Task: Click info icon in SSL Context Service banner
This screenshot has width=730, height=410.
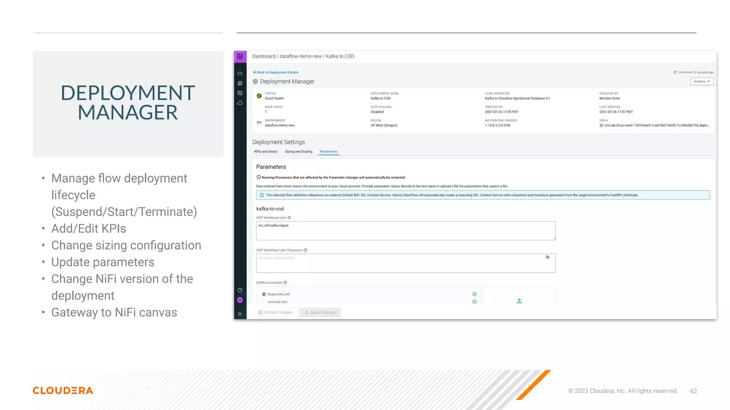Action: tap(262, 195)
